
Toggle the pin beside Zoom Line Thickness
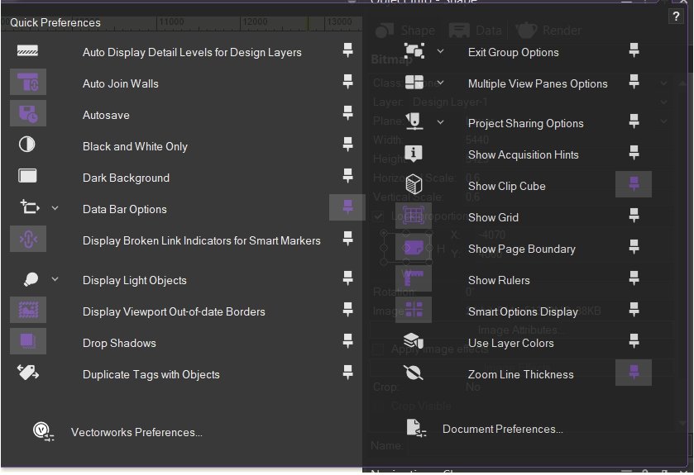[634, 374]
